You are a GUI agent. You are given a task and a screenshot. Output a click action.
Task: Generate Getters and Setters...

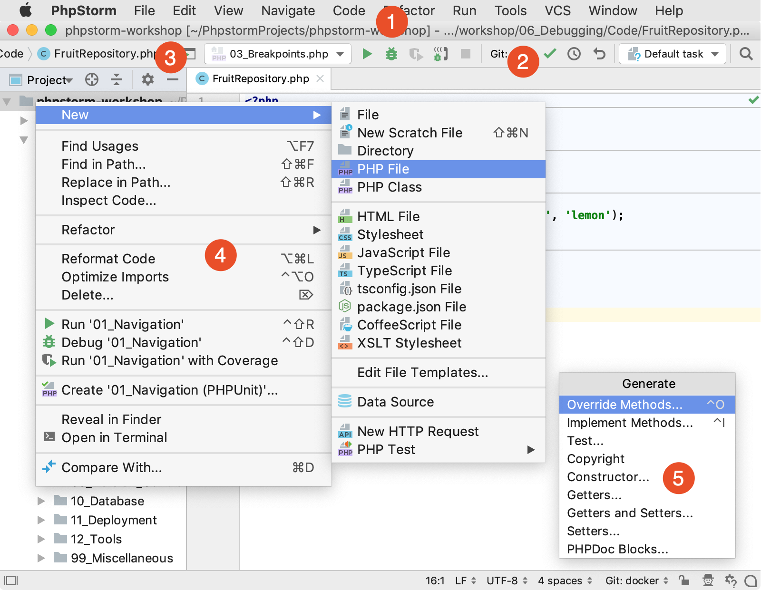[647, 513]
